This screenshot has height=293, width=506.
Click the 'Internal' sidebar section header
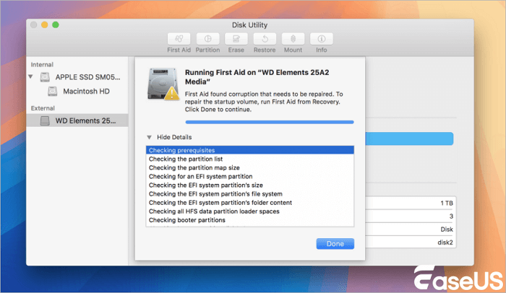42,64
